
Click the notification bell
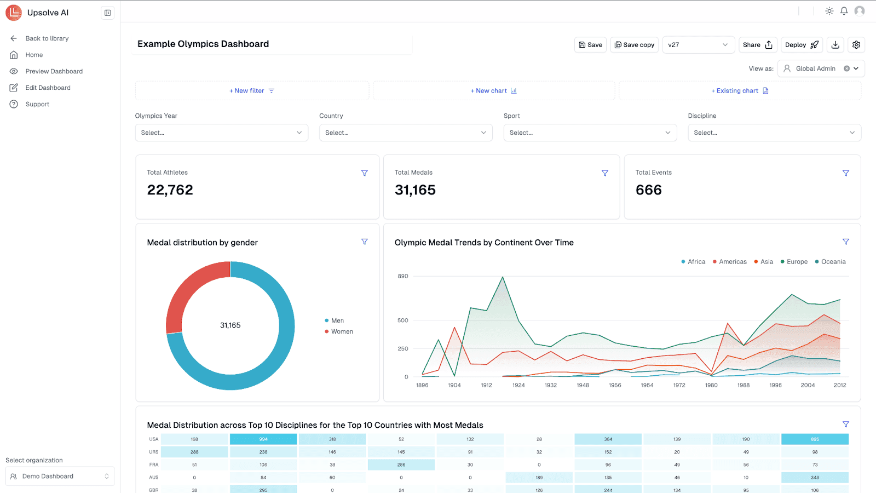[x=844, y=10]
